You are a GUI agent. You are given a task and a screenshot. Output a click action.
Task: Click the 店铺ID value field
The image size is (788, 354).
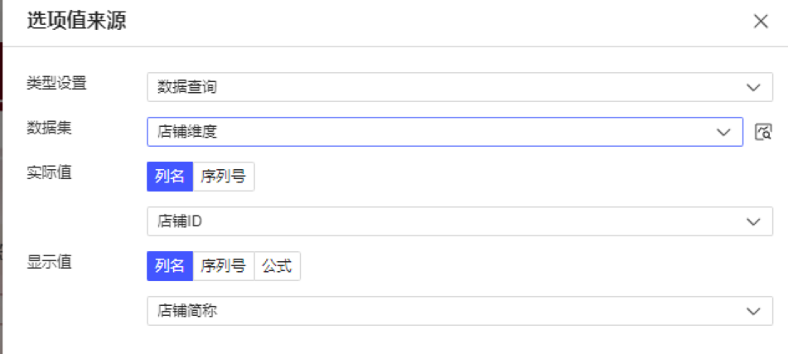460,221
